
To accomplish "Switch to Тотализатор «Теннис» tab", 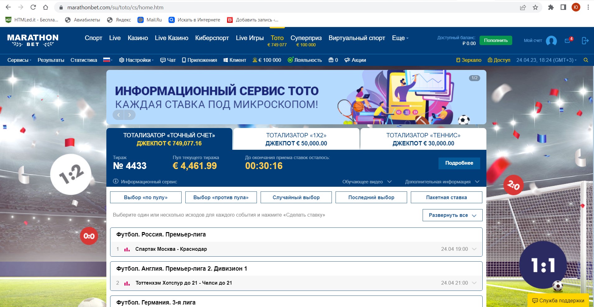I will [x=423, y=139].
